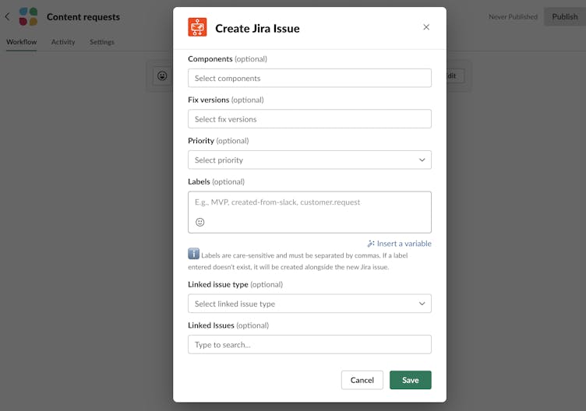Click the Linked issue type (optional) label

coord(235,284)
